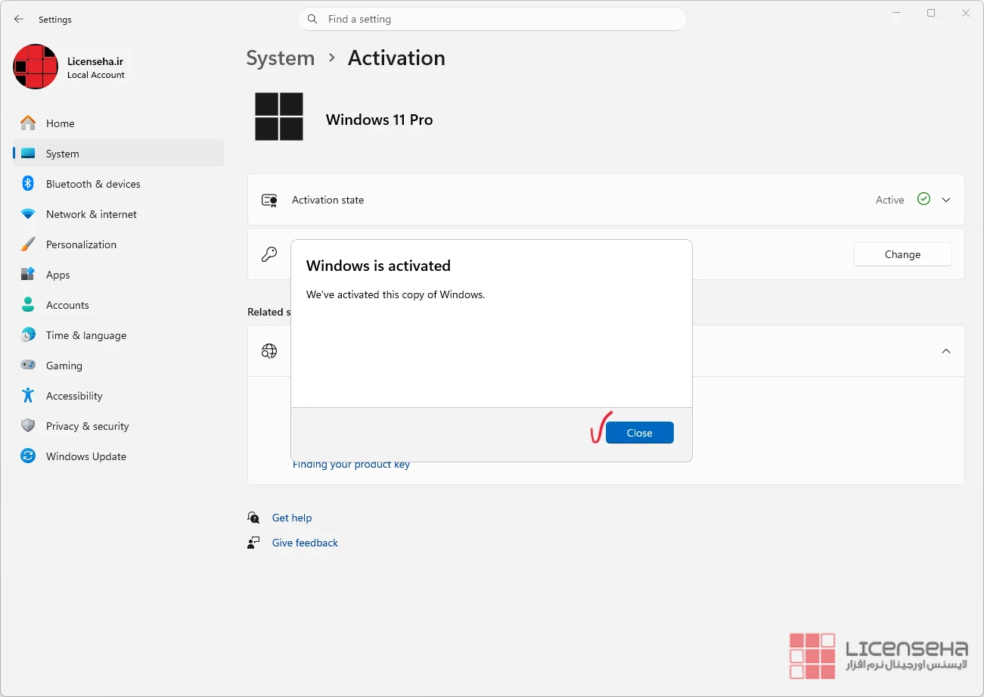The image size is (984, 697).
Task: Click the Change product key button
Action: pos(902,254)
